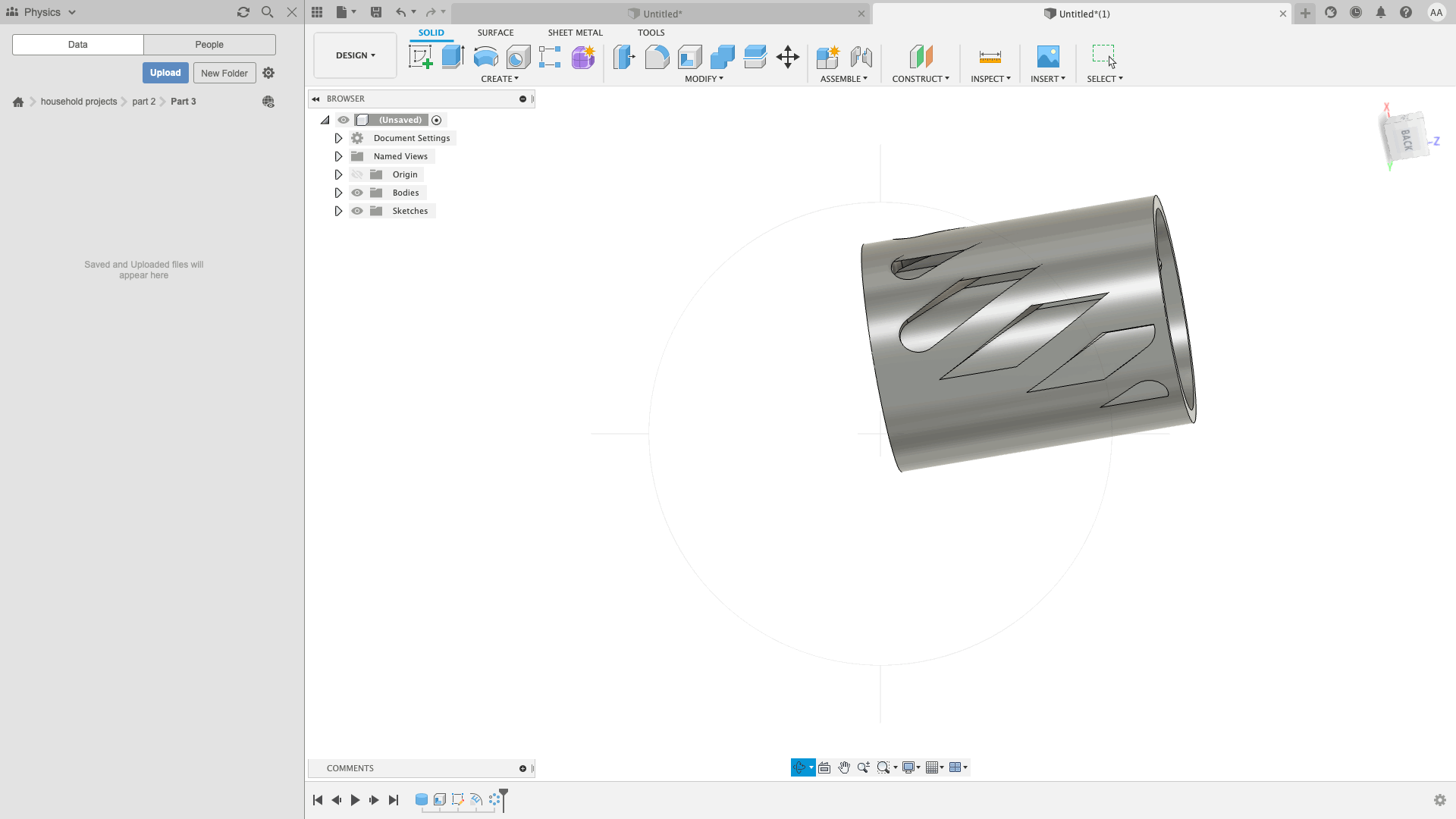Select the Shell tool icon

(689, 57)
